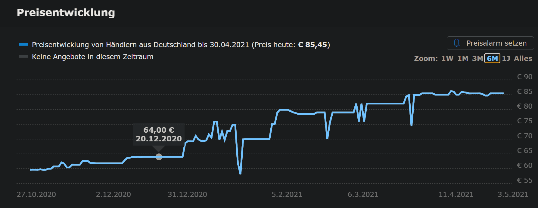Select the 1W zoom range
The height and width of the screenshot is (208, 538).
[447, 59]
